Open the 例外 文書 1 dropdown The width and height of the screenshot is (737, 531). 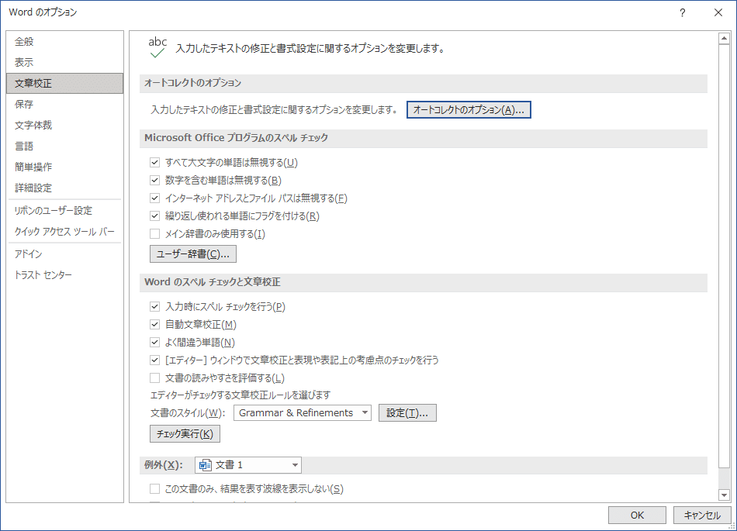coord(248,465)
